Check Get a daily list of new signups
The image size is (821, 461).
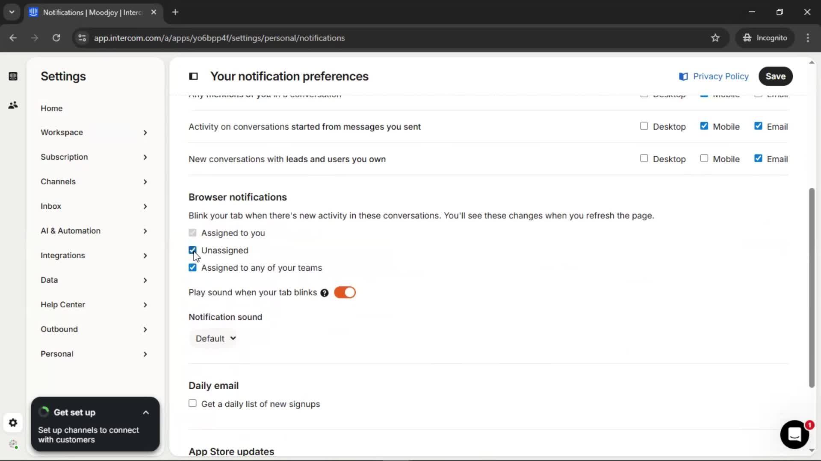tap(192, 403)
